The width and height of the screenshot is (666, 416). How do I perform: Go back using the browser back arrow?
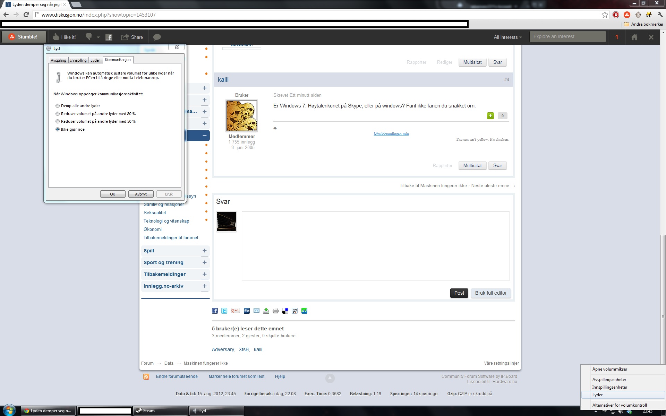pyautogui.click(x=6, y=15)
